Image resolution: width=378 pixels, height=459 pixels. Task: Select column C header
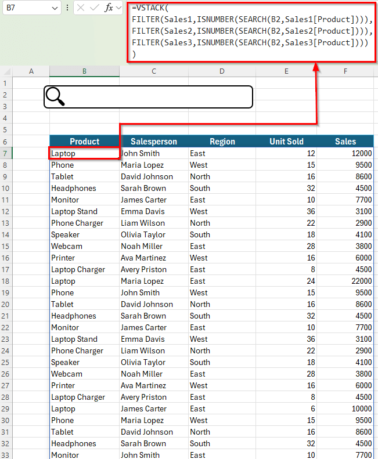coord(154,71)
